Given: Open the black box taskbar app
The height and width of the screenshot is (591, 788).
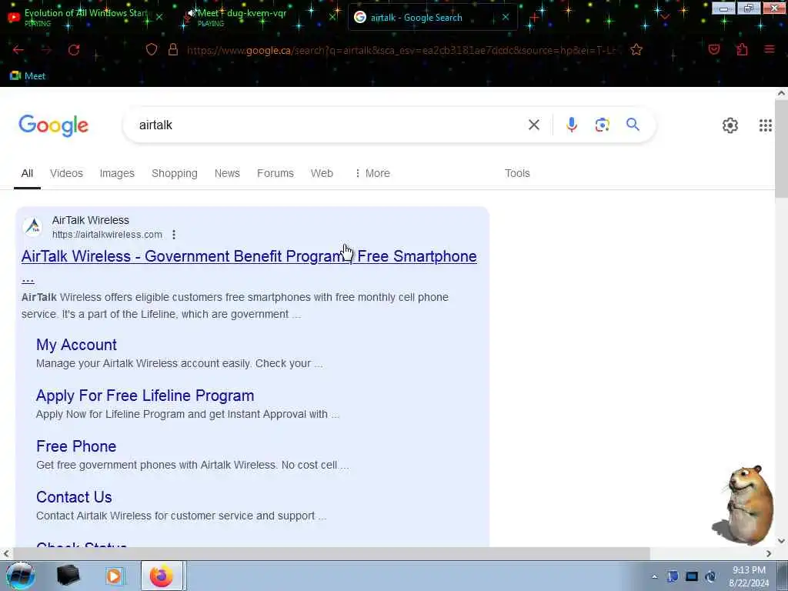Looking at the screenshot, I should click(68, 576).
